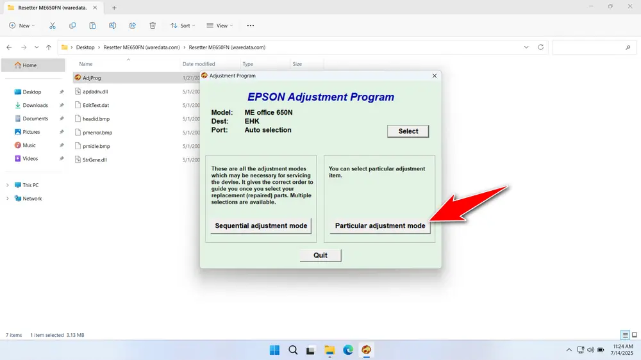The width and height of the screenshot is (641, 360).
Task: Open the See more ellipsis menu
Action: [251, 26]
